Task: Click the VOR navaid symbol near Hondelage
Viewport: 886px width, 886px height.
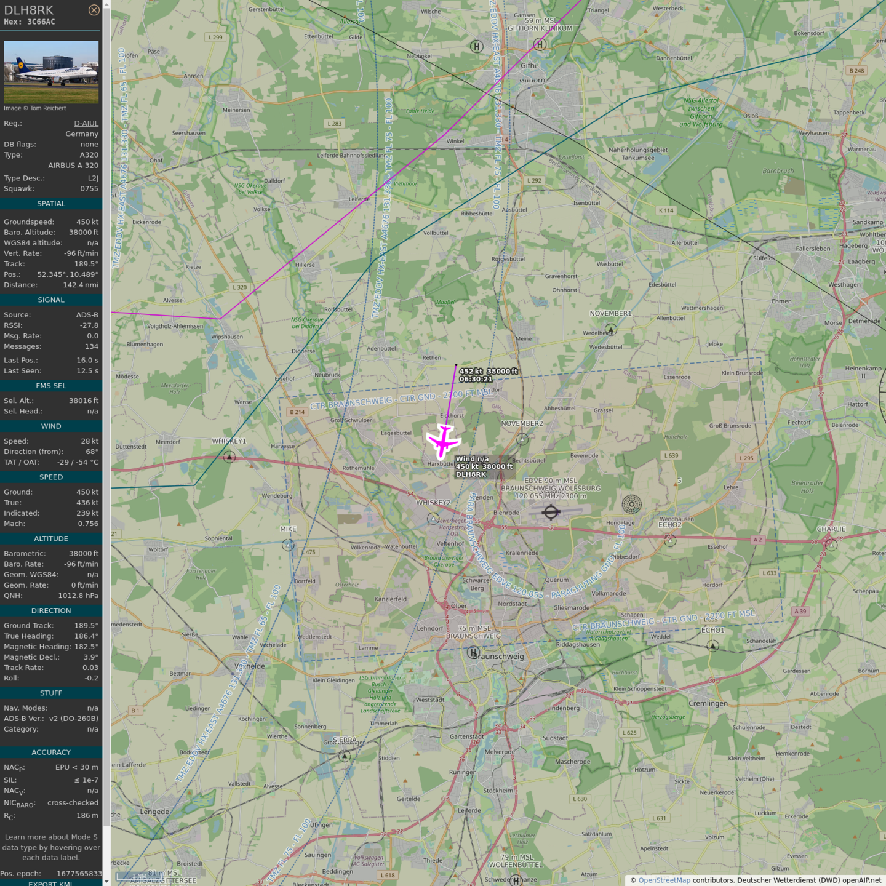Action: coord(631,504)
